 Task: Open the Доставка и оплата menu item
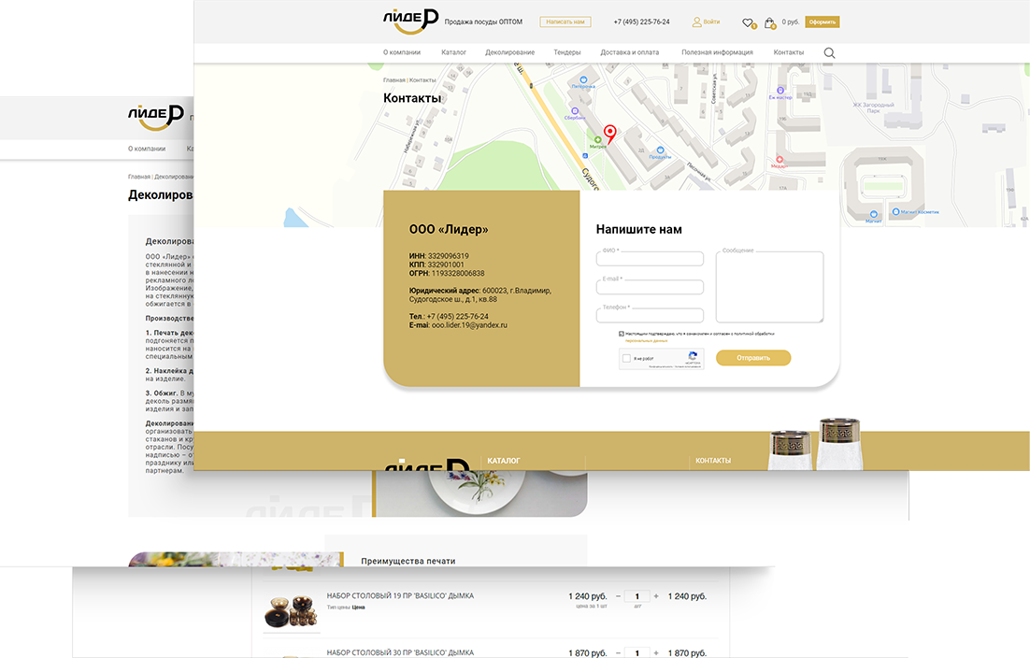629,52
